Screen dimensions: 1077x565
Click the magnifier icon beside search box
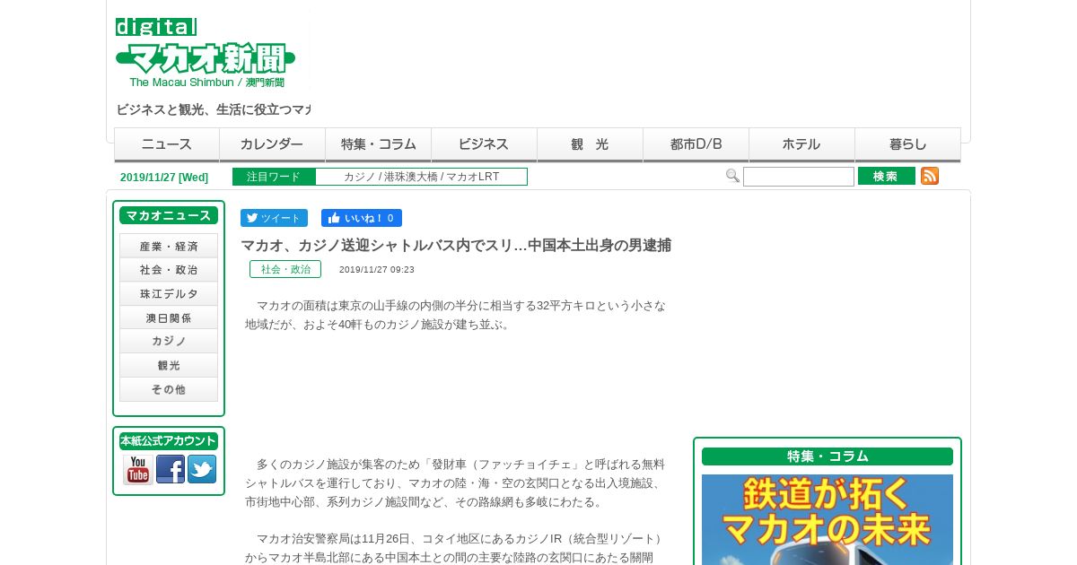click(732, 176)
